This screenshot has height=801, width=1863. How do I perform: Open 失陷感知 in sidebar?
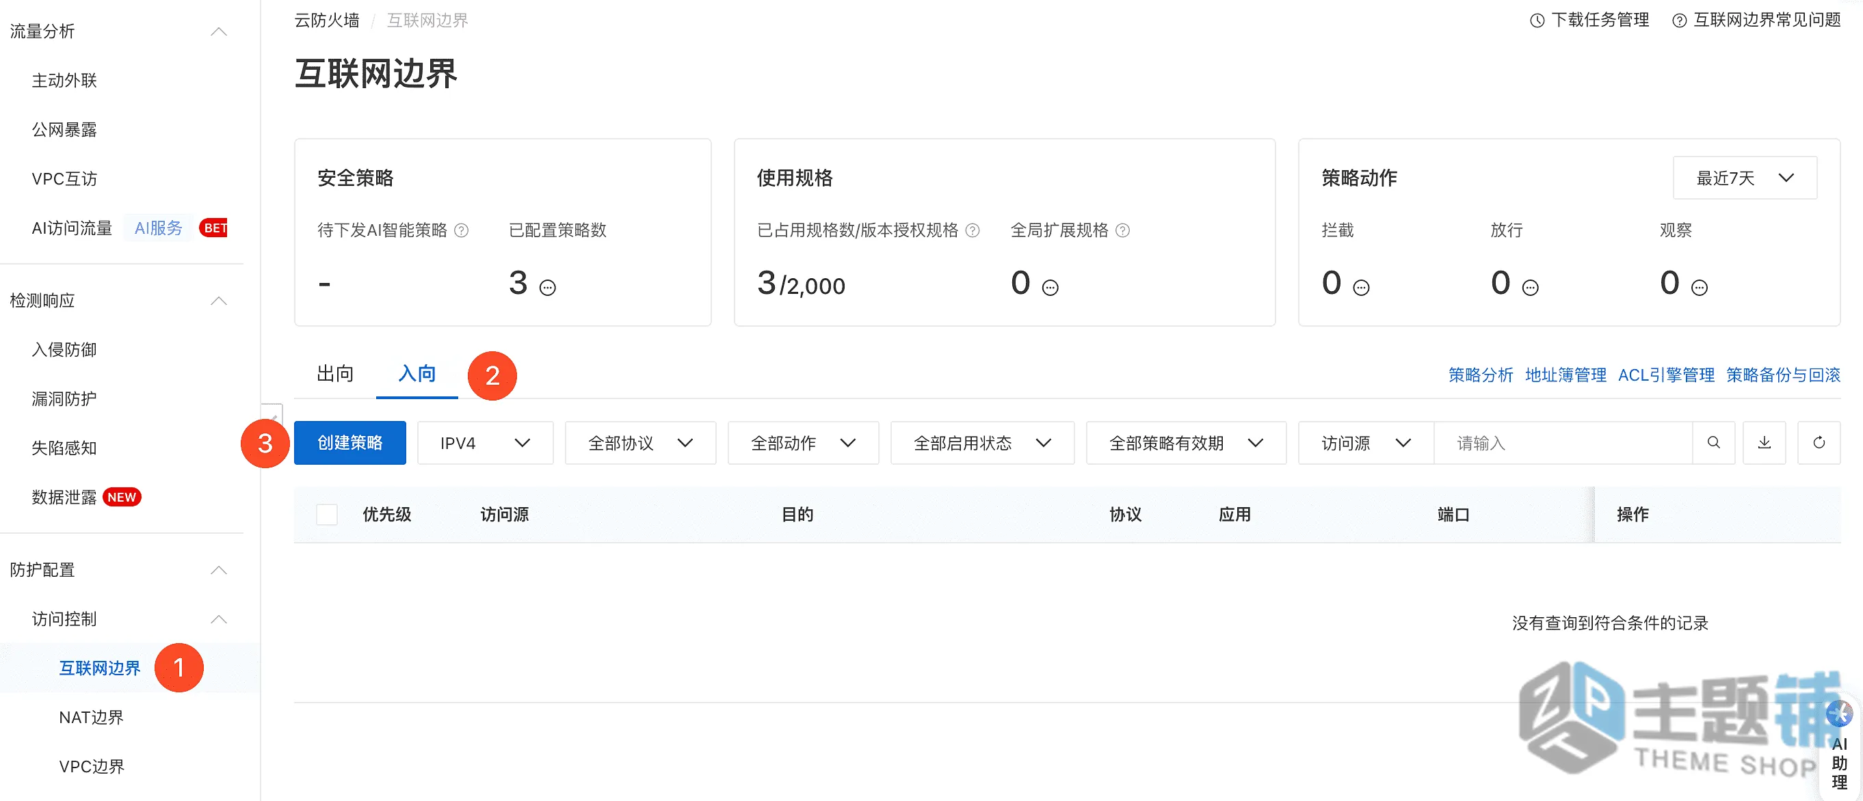click(x=64, y=448)
